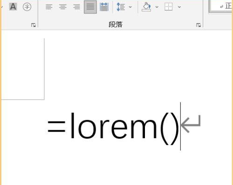The width and height of the screenshot is (233, 185).
Task: Open paragraph settings dialog launcher
Action: [x=199, y=25]
